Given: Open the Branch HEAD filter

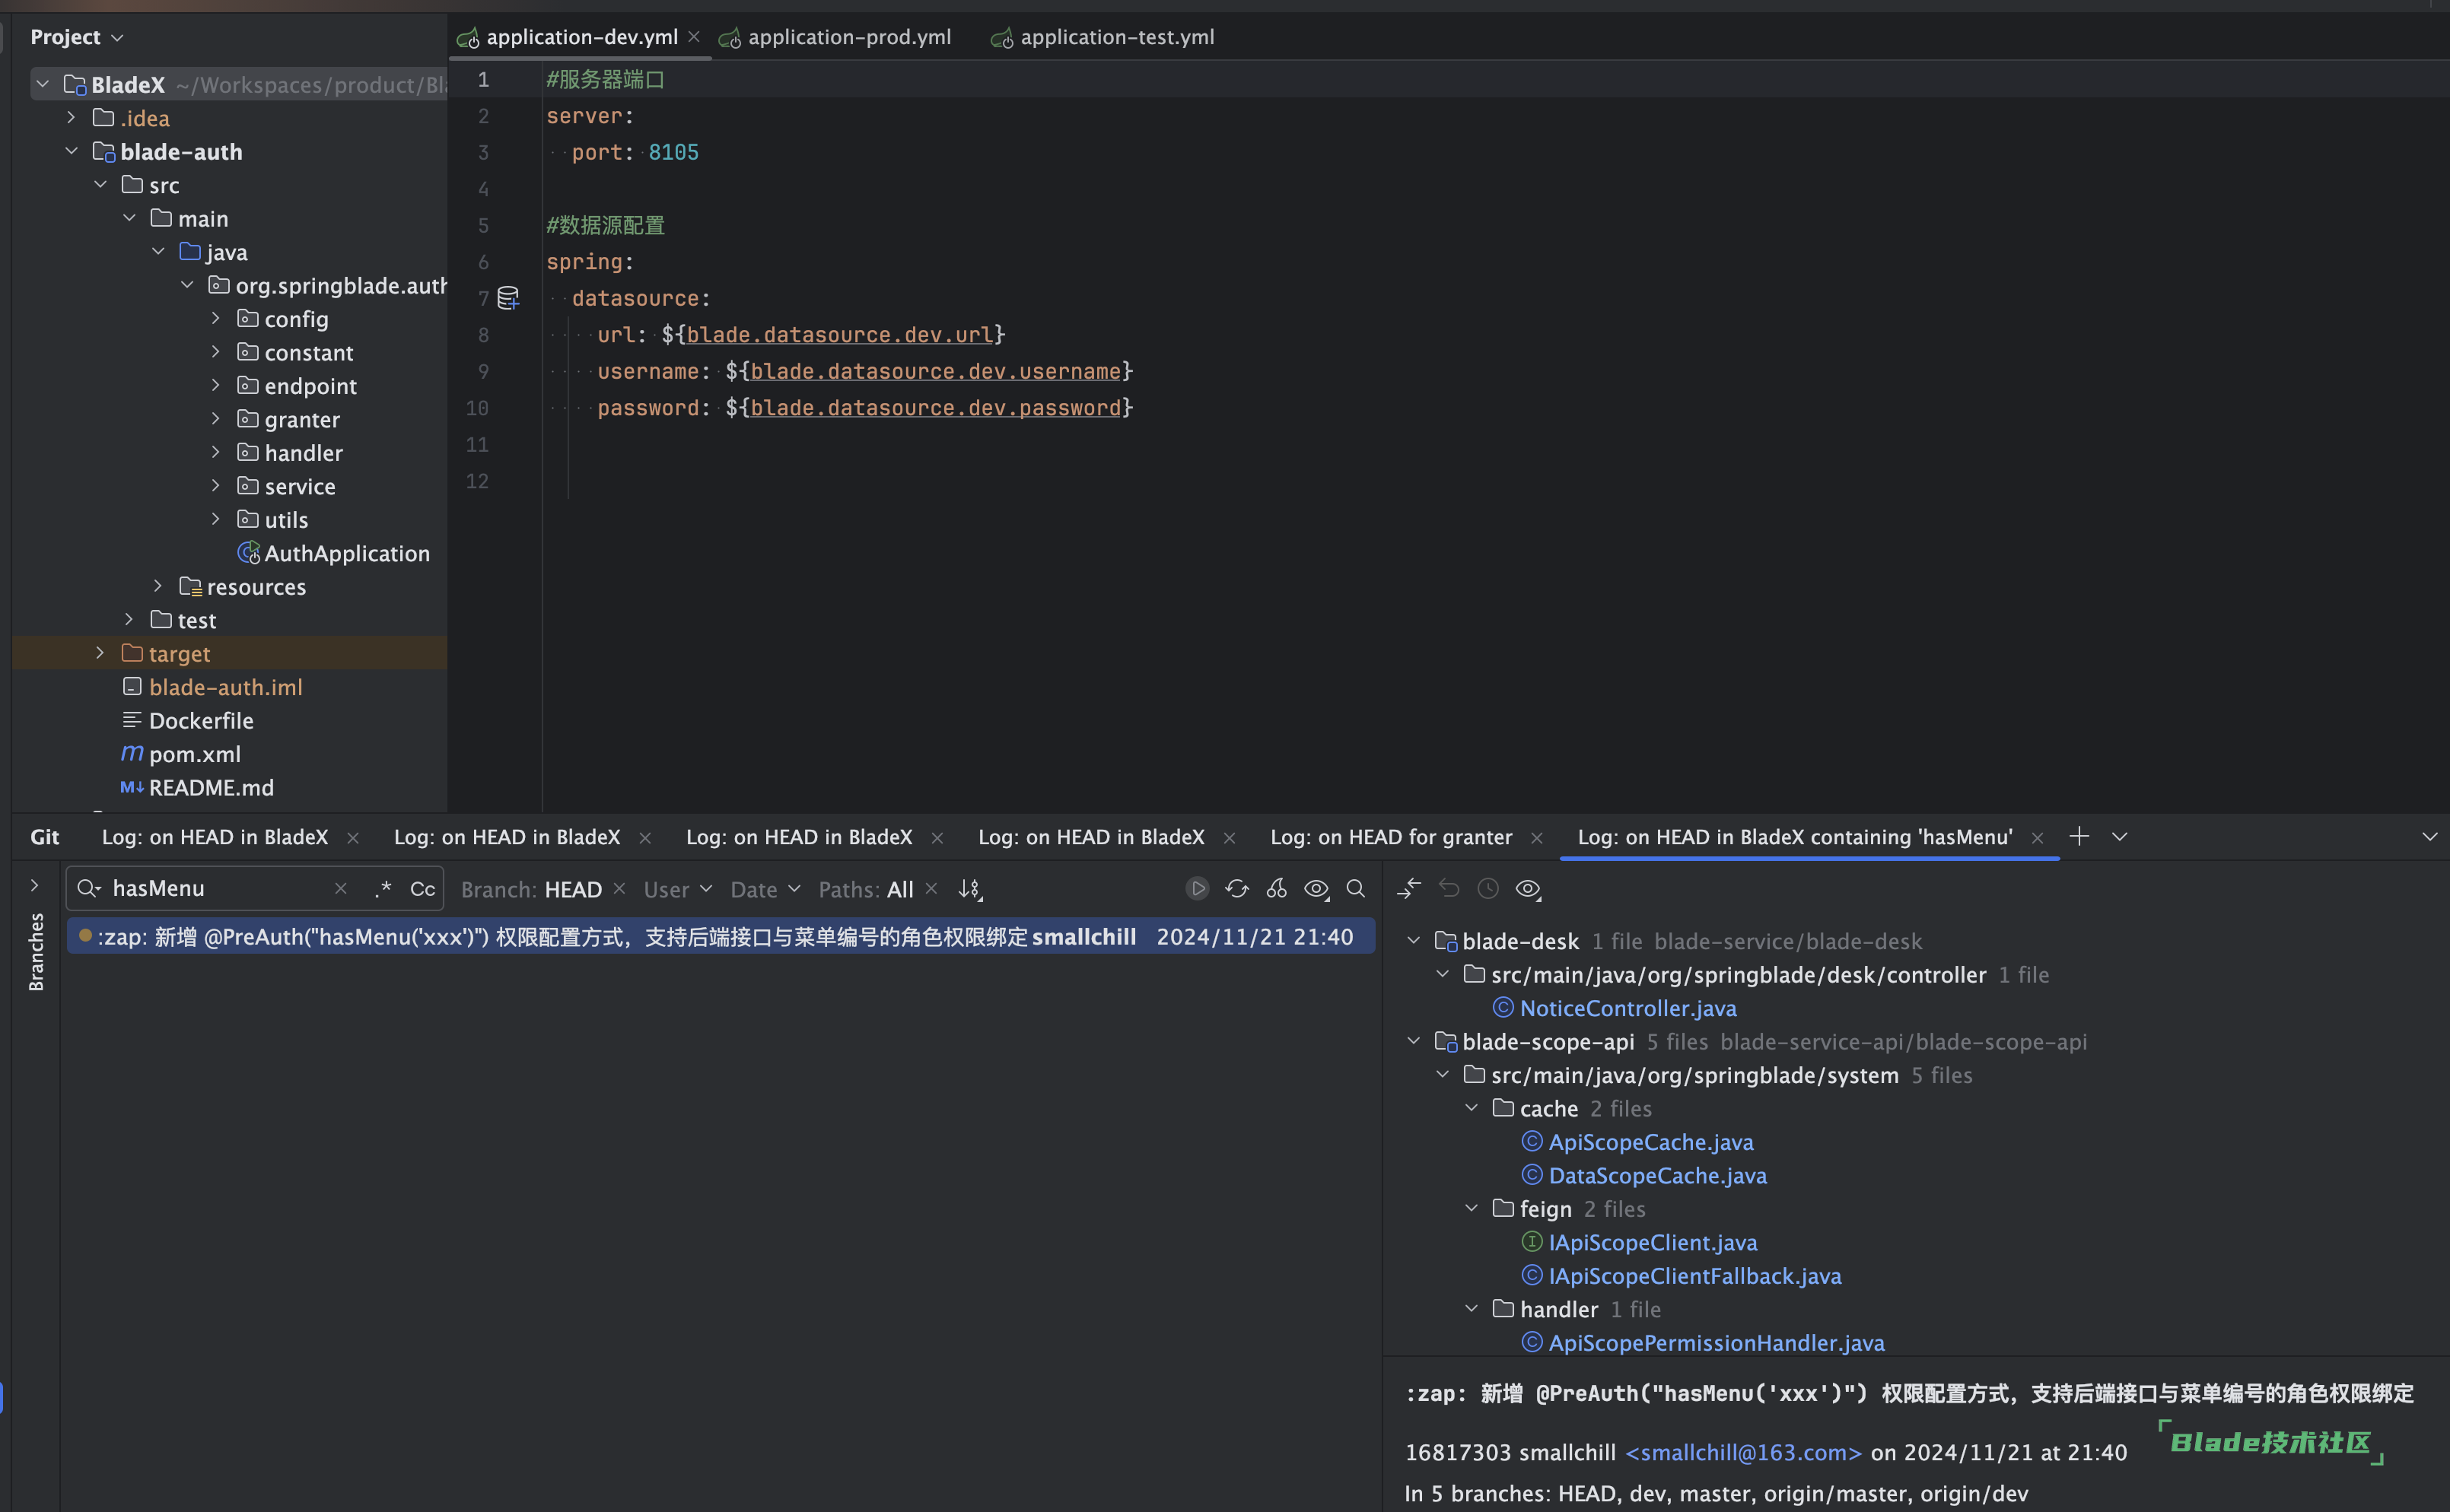Looking at the screenshot, I should click(531, 889).
